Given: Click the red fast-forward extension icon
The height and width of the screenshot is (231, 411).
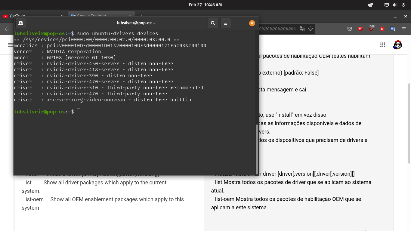Looking at the screenshot, I should click(360, 29).
